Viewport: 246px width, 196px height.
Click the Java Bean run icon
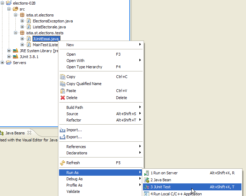point(147,180)
